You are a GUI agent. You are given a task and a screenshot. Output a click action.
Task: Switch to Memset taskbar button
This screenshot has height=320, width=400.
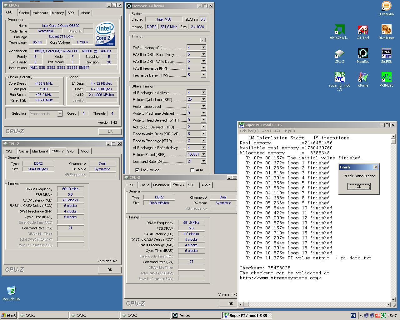pyautogui.click(x=196, y=315)
